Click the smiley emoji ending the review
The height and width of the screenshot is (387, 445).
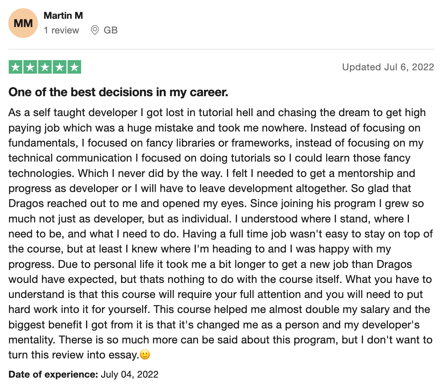pos(145,355)
